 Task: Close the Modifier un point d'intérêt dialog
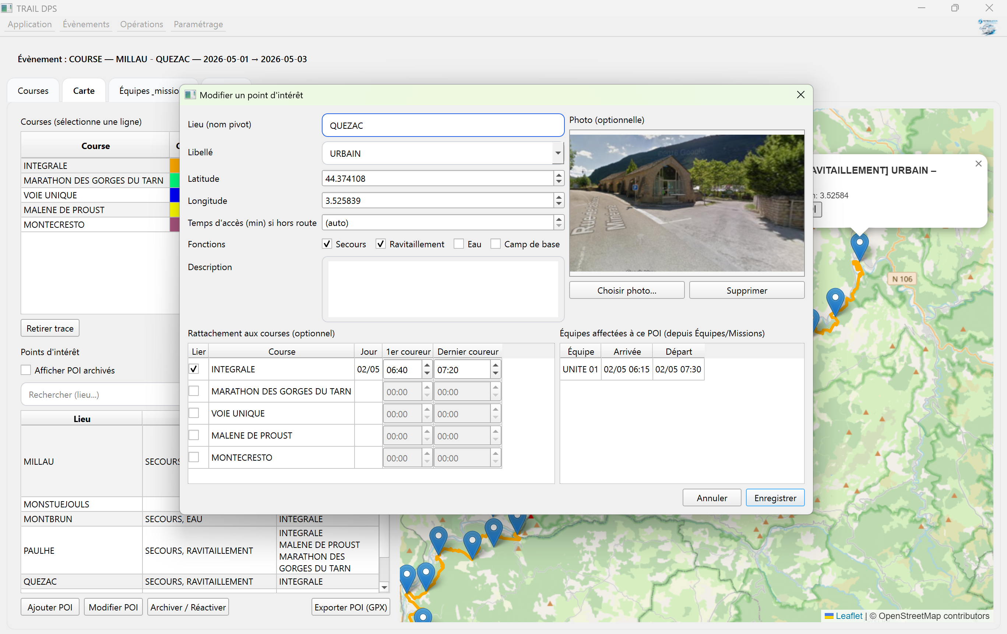pos(800,95)
